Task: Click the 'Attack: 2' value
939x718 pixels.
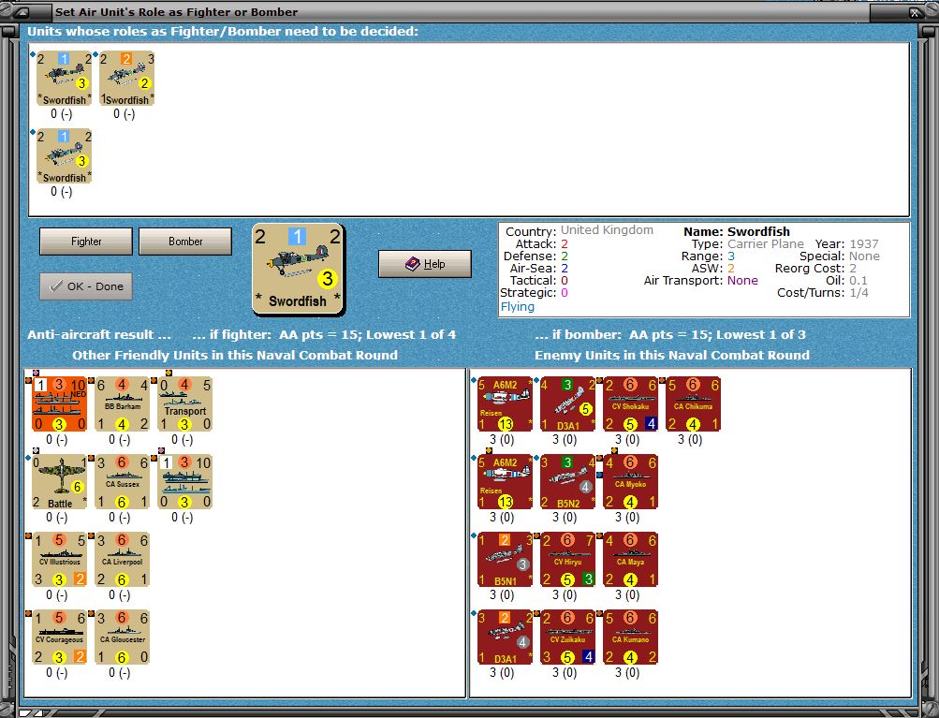Action: (541, 243)
